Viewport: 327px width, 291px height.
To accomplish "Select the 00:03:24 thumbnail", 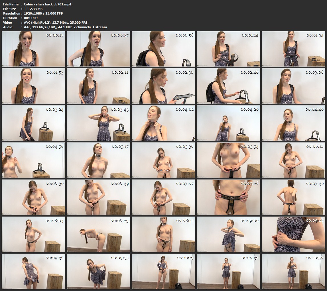I will click(x=33, y=123).
